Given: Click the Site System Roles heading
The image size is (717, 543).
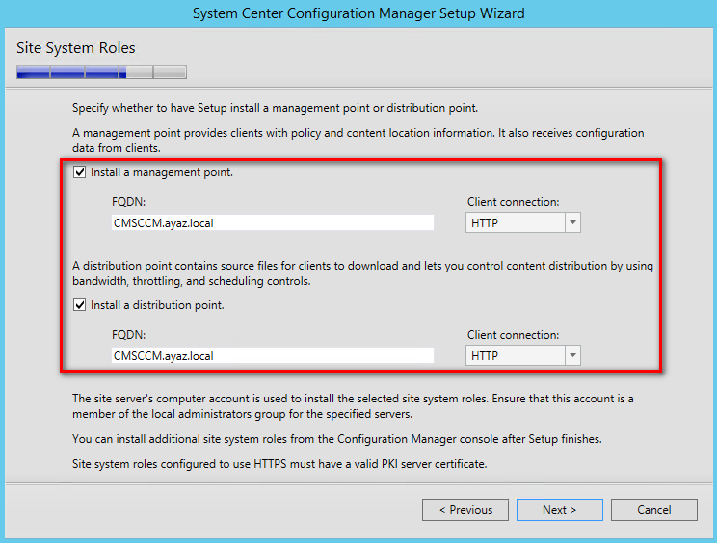Looking at the screenshot, I should pyautogui.click(x=76, y=48).
